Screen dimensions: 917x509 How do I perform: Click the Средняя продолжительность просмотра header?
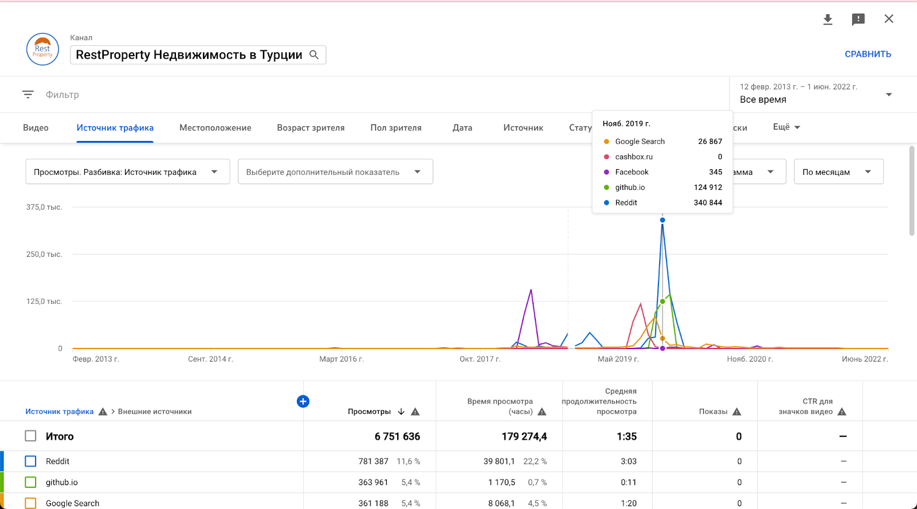coord(599,401)
